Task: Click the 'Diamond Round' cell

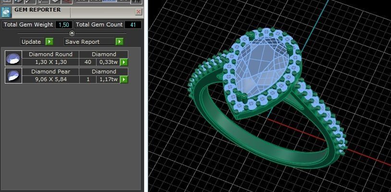Action: coord(50,54)
